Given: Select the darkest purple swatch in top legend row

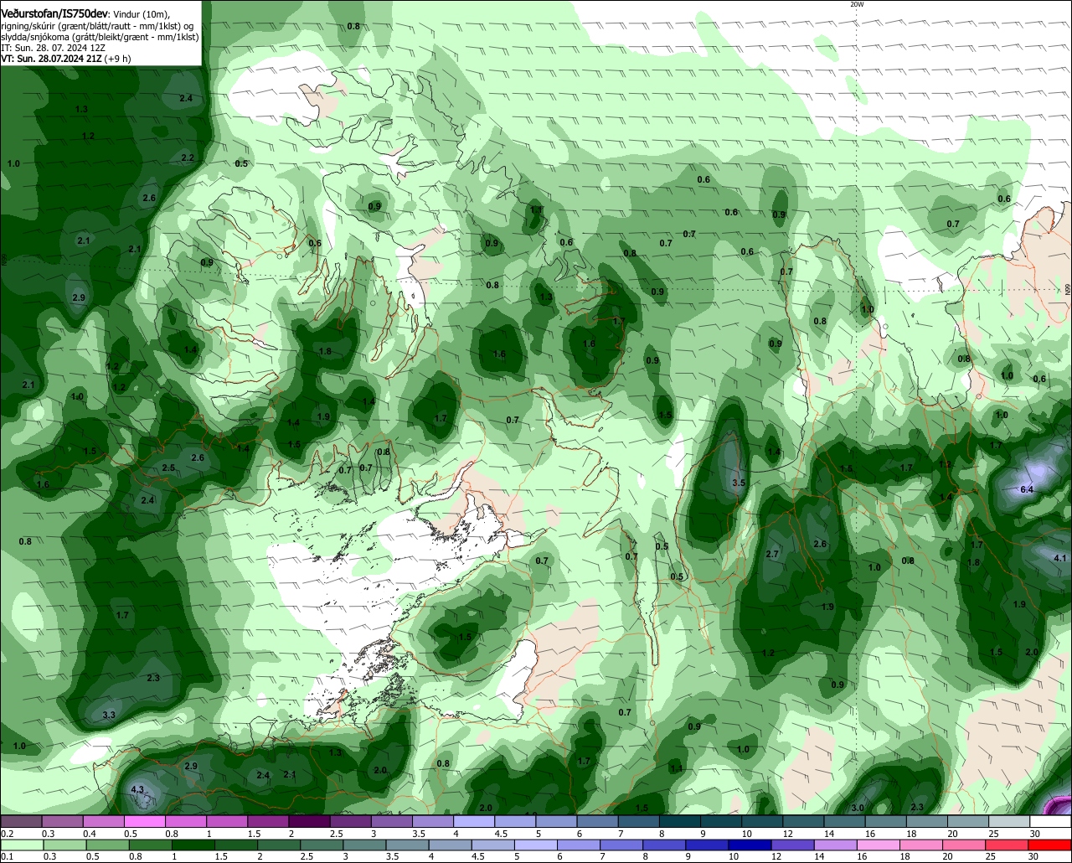Looking at the screenshot, I should tap(309, 822).
